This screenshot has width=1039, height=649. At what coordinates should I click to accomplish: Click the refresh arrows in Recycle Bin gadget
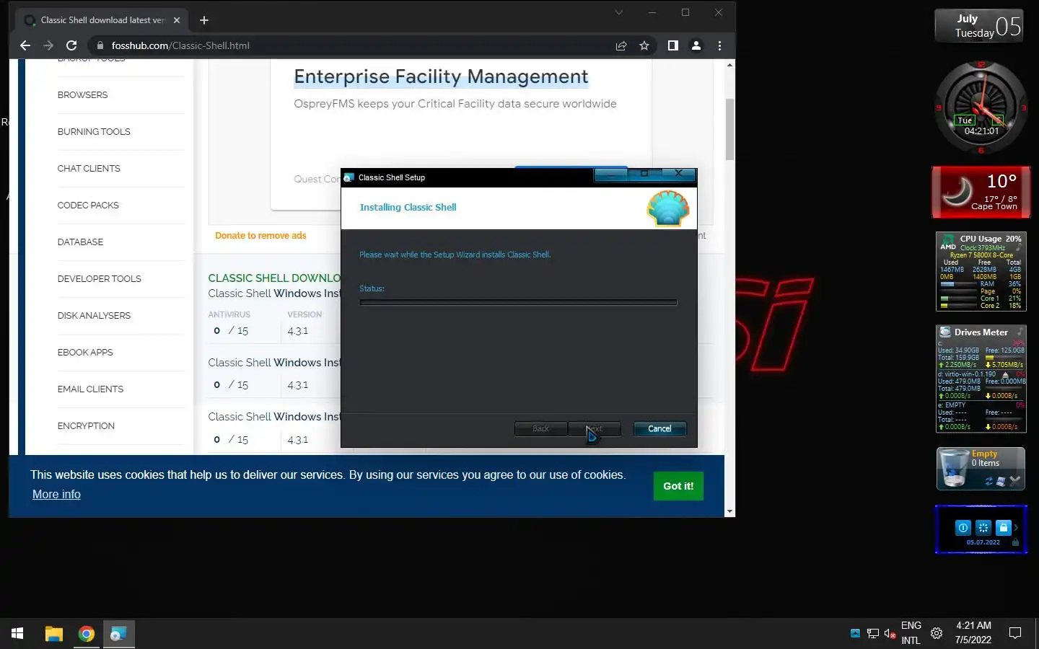[x=988, y=481]
